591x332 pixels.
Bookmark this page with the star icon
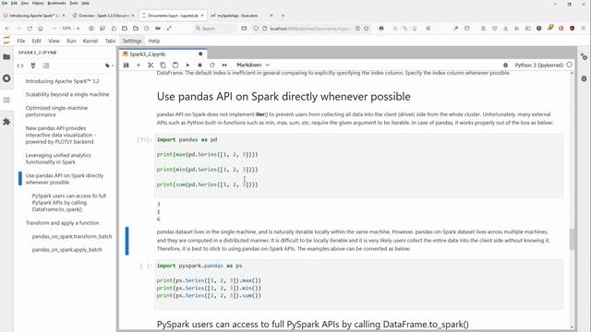(x=366, y=29)
